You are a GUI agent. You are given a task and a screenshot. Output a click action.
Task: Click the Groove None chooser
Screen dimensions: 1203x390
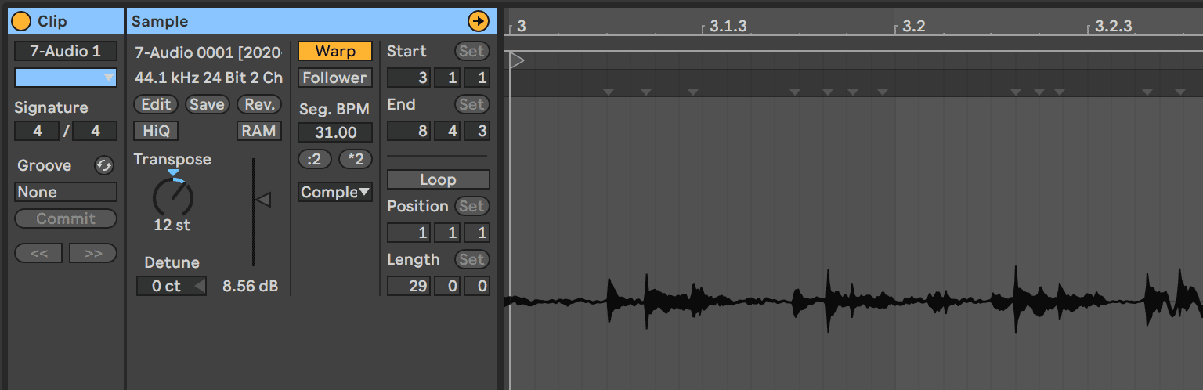[x=66, y=192]
